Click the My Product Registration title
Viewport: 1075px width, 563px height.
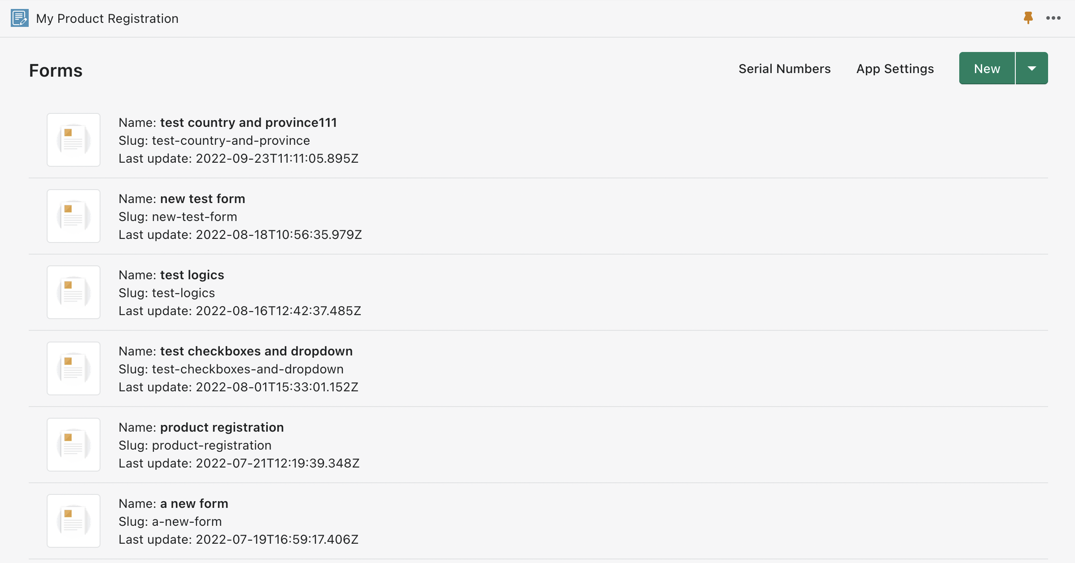tap(107, 18)
